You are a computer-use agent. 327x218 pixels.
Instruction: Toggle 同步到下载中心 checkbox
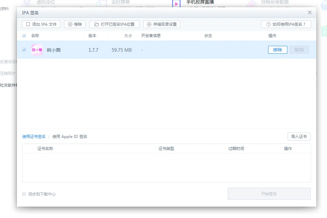pos(24,194)
